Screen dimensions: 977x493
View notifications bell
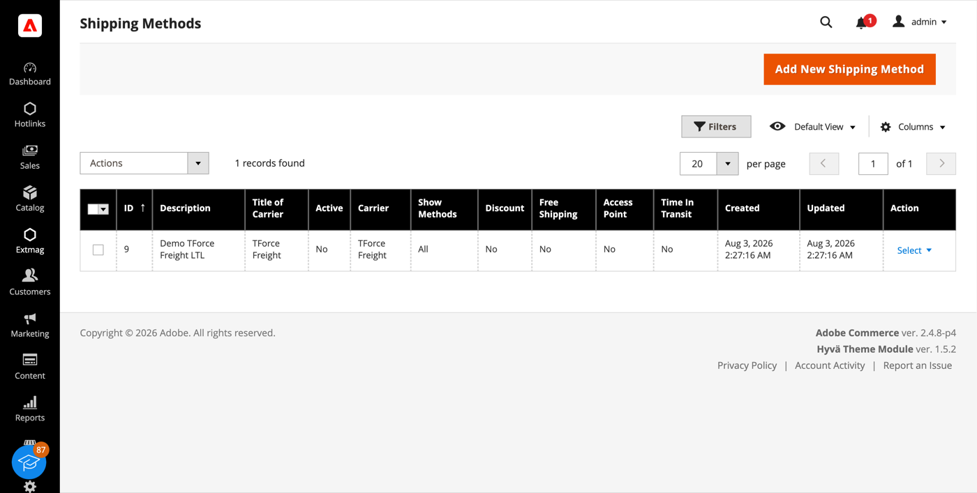coord(861,23)
